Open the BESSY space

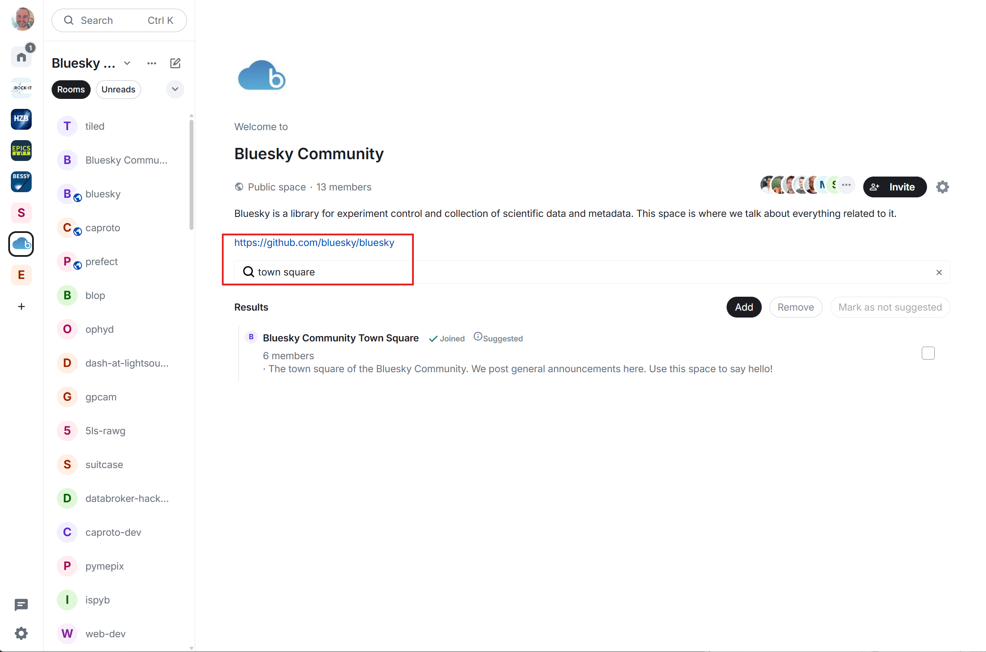21,182
